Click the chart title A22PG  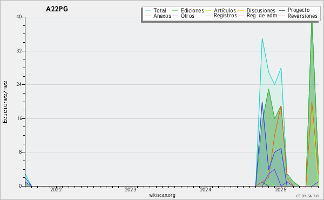point(57,9)
